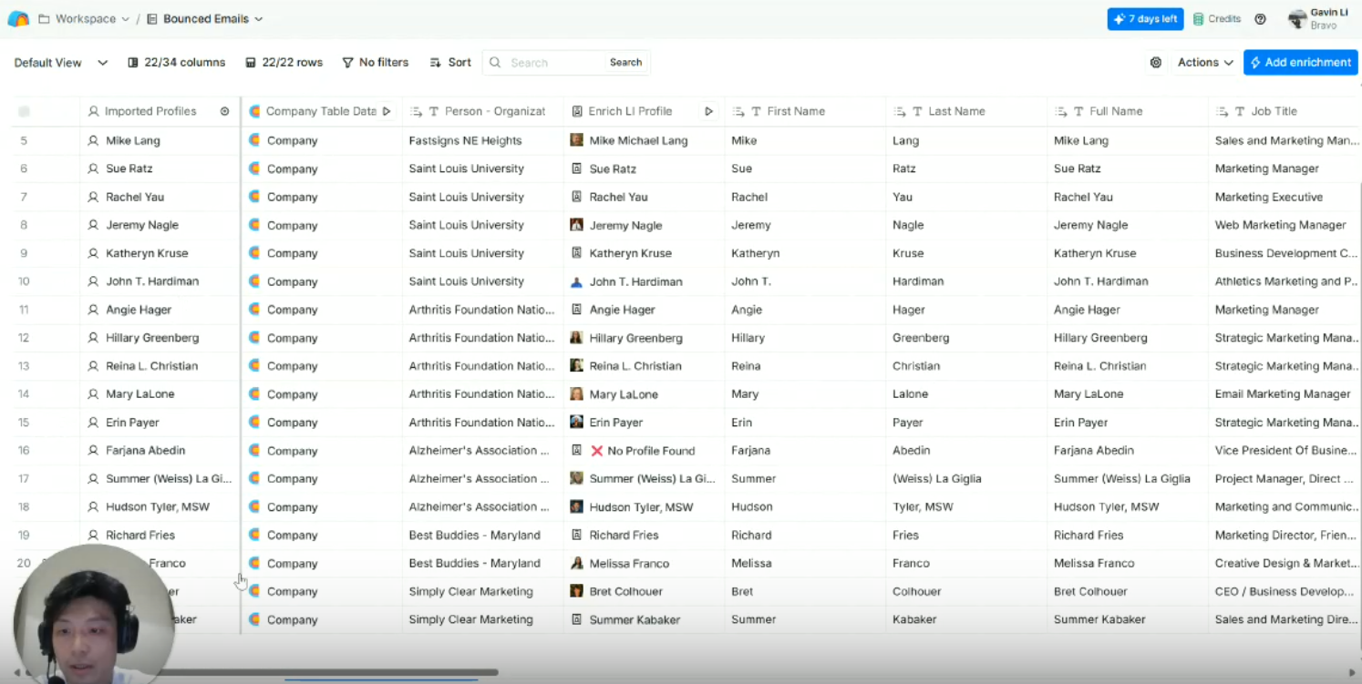Click the Last Name column header
This screenshot has height=684, width=1362.
966,111
